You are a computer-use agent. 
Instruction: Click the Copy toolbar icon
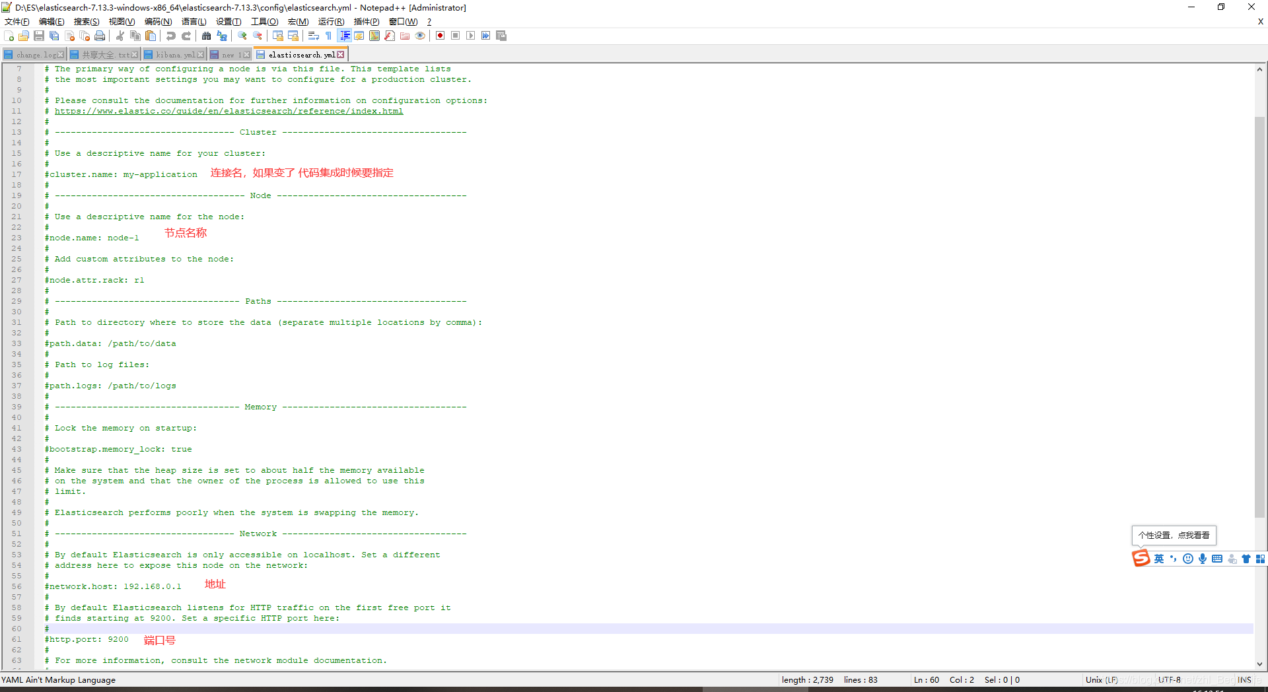pos(135,36)
